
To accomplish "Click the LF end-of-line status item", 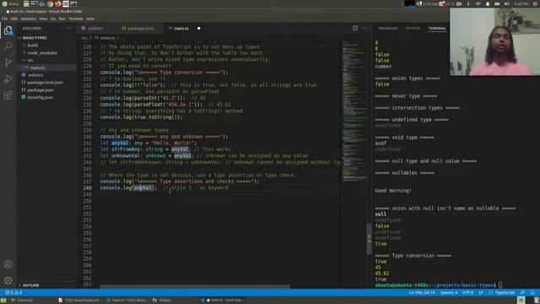I will click(x=481, y=292).
